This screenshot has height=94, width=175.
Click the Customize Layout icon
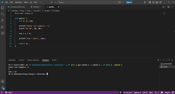click(x=150, y=2)
